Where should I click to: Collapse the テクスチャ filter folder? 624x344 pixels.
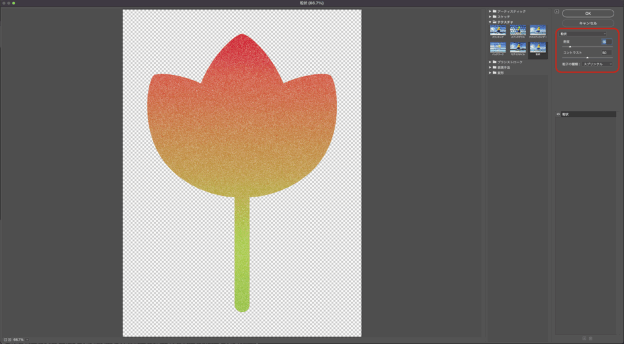(490, 21)
